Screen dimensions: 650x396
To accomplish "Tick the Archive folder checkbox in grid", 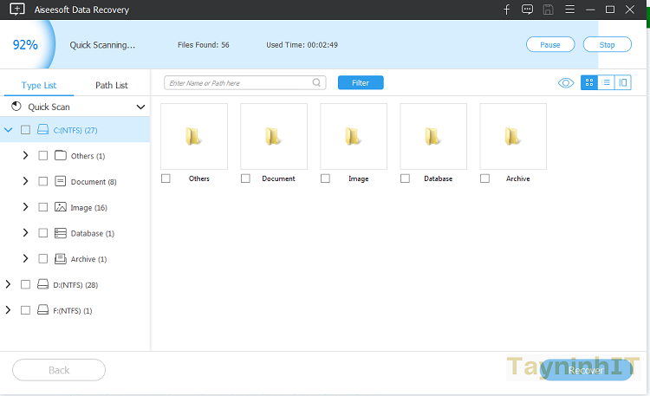I will point(485,179).
